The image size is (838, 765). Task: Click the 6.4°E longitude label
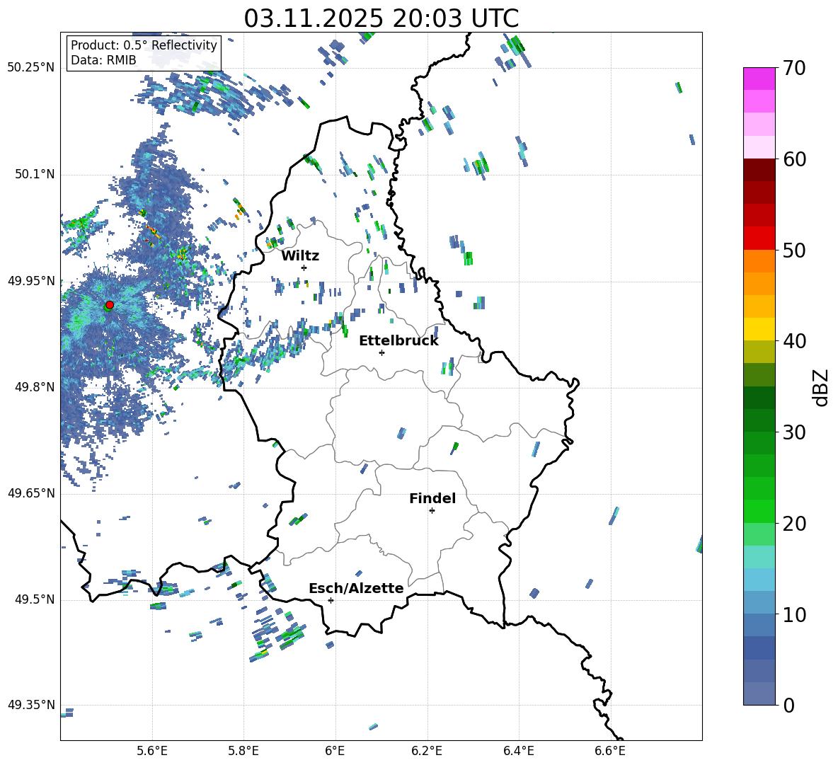pyautogui.click(x=518, y=752)
